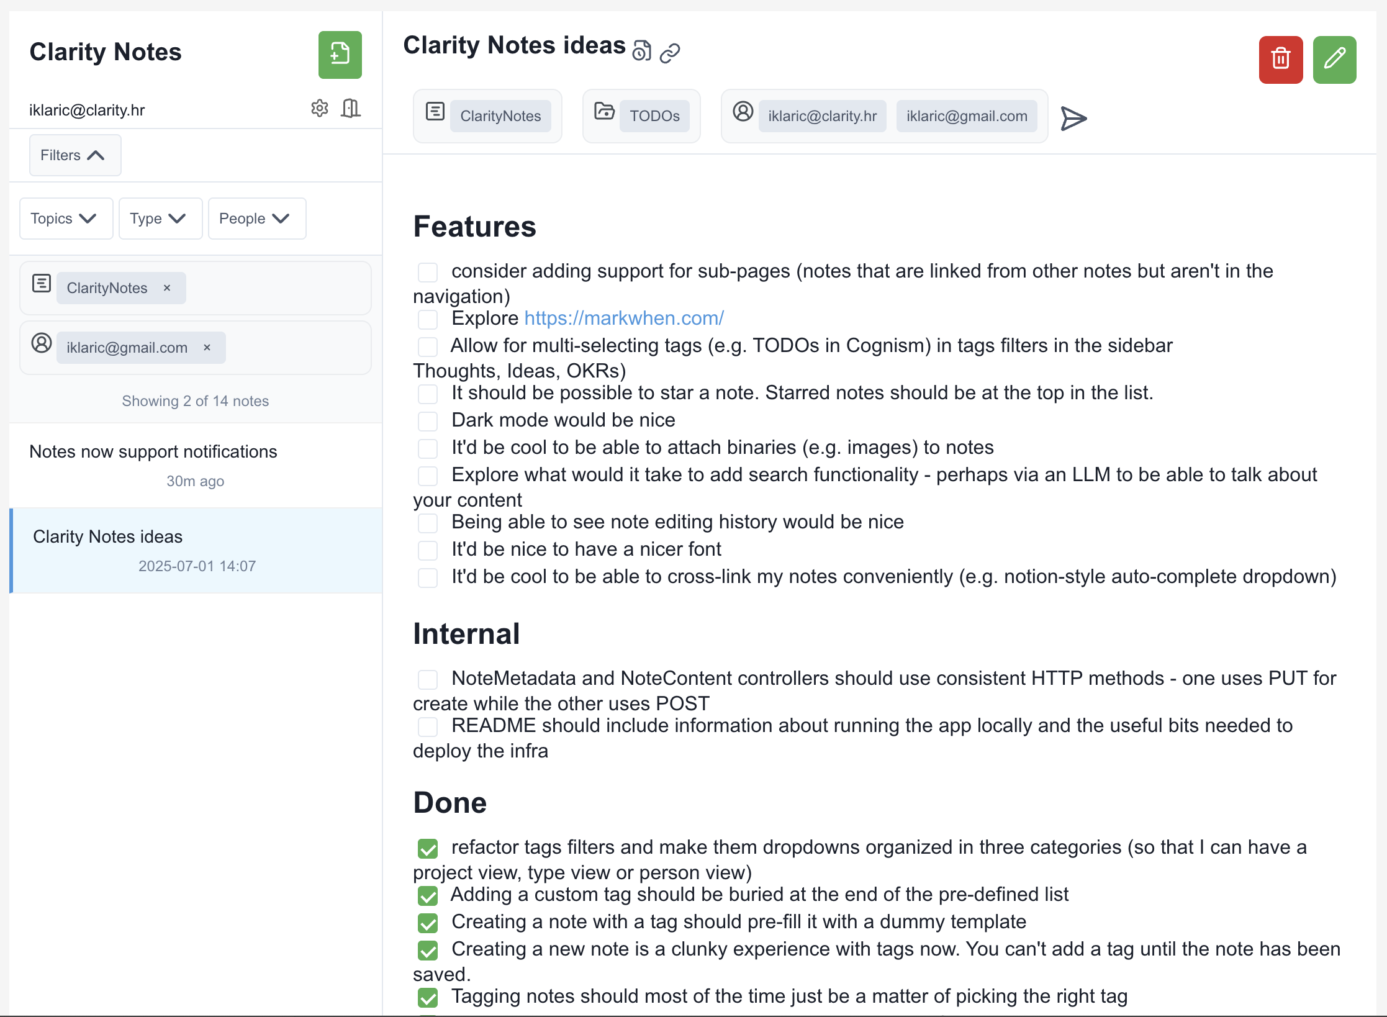The image size is (1387, 1017).
Task: Create a new note with the green button
Action: (340, 55)
